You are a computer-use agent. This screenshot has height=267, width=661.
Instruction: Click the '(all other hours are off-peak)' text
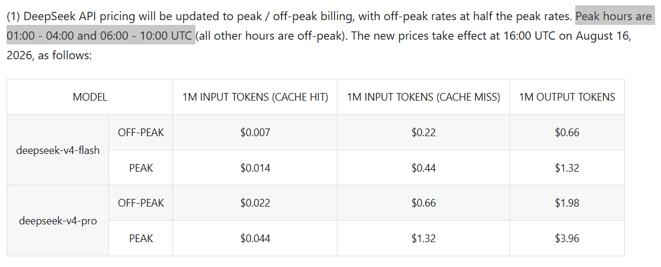point(271,36)
